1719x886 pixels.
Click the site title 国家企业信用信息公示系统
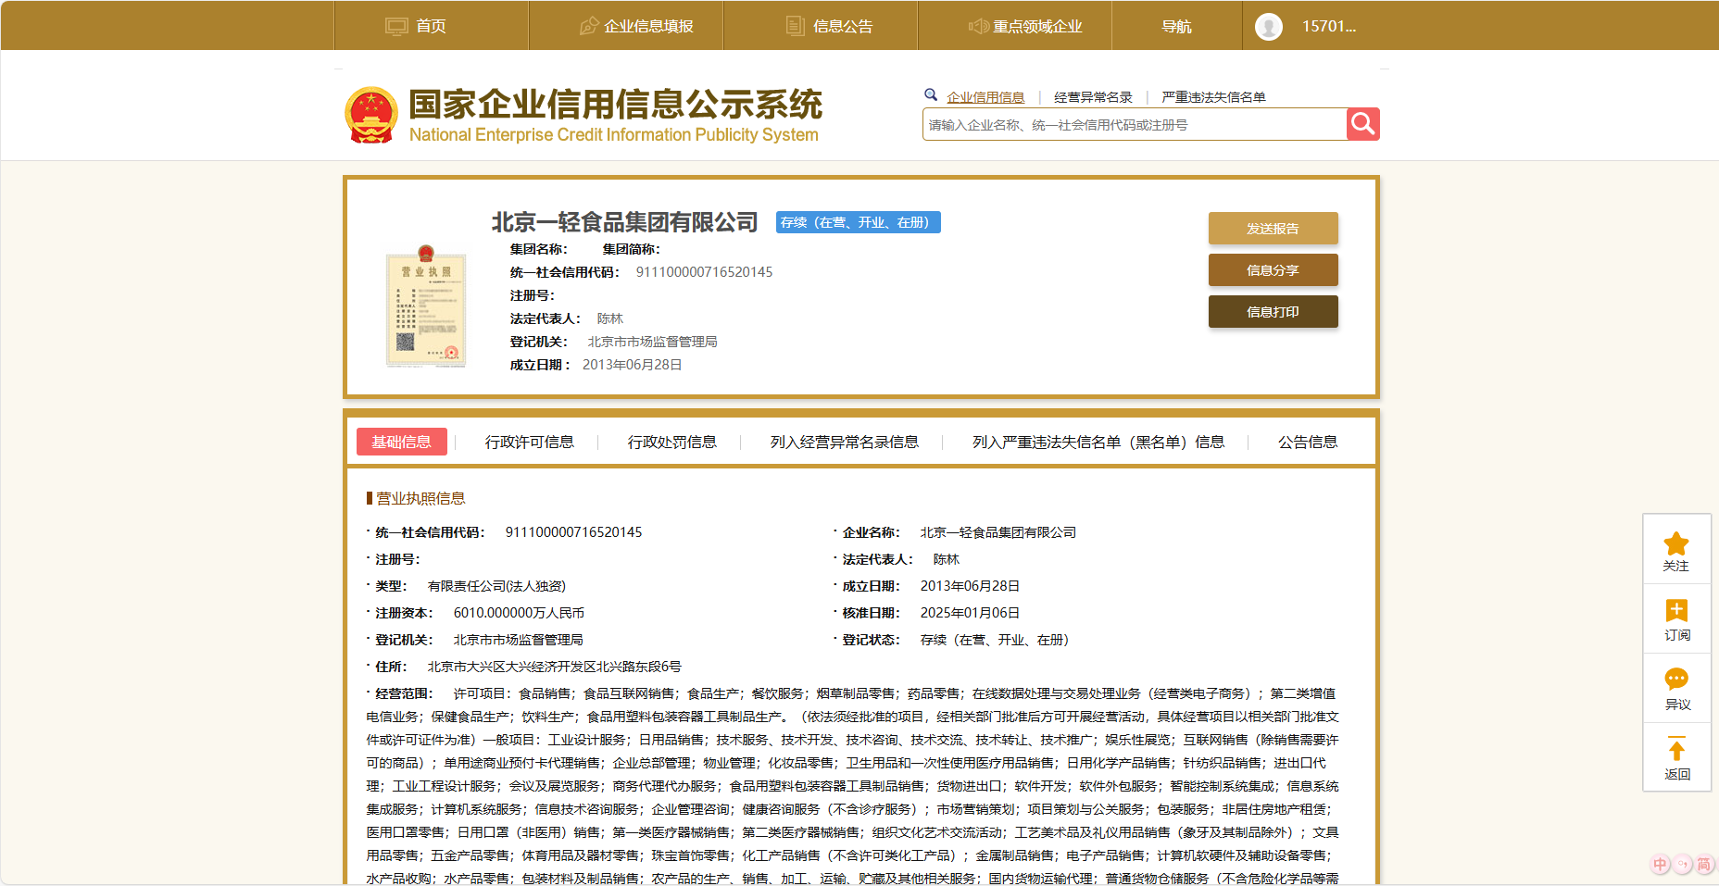[x=616, y=104]
